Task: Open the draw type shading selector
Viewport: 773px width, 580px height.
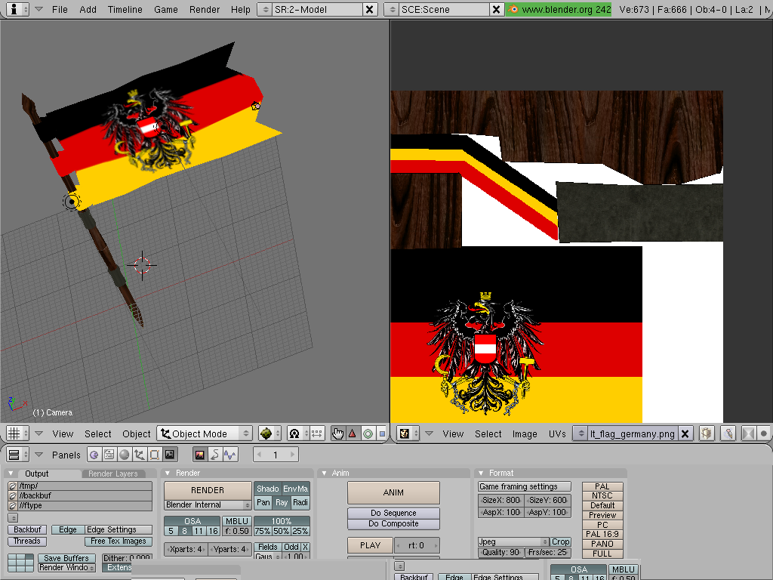Action: click(270, 433)
